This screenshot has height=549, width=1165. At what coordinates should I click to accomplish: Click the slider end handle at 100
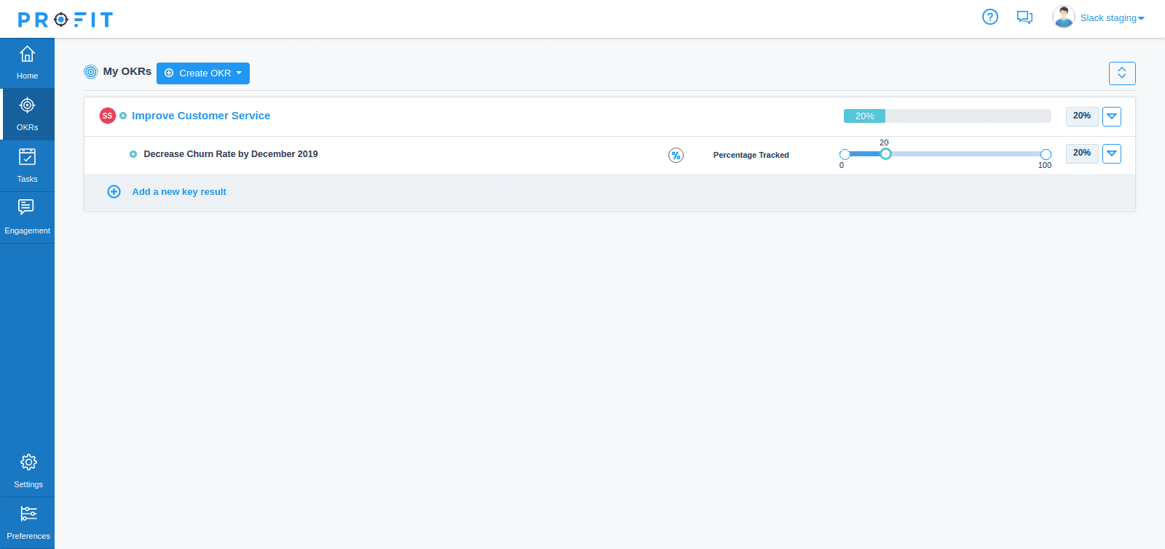coord(1046,154)
